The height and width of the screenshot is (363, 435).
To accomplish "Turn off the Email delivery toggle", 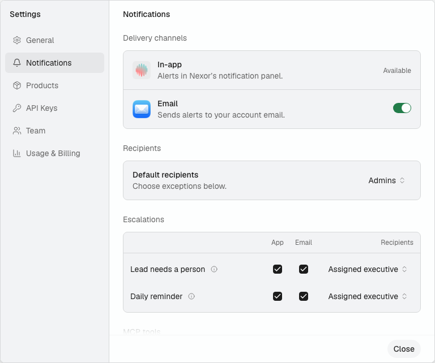I will (402, 108).
